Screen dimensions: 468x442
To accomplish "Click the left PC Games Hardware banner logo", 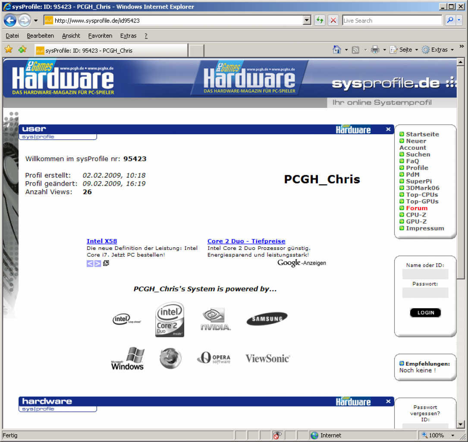I will click(63, 78).
